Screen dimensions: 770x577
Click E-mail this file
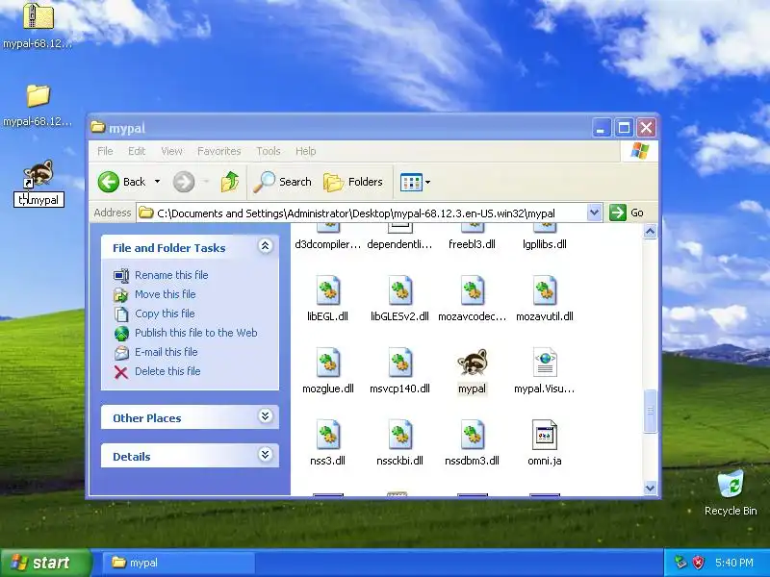(166, 352)
